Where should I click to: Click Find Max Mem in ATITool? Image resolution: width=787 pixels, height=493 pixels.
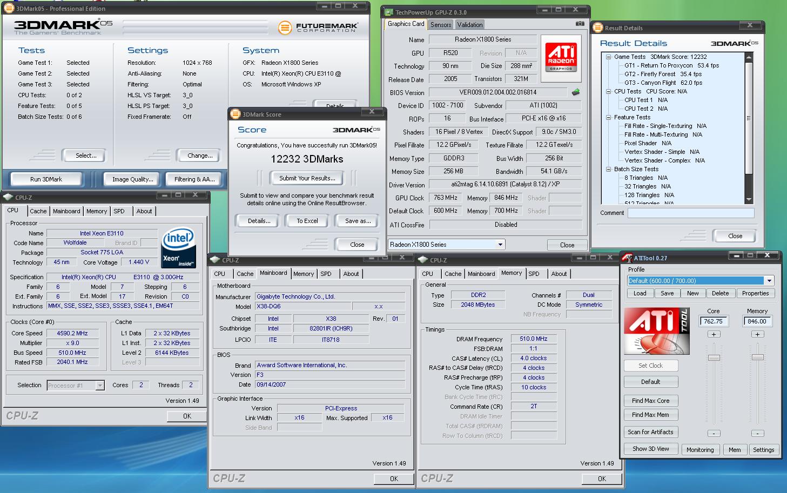pos(650,415)
